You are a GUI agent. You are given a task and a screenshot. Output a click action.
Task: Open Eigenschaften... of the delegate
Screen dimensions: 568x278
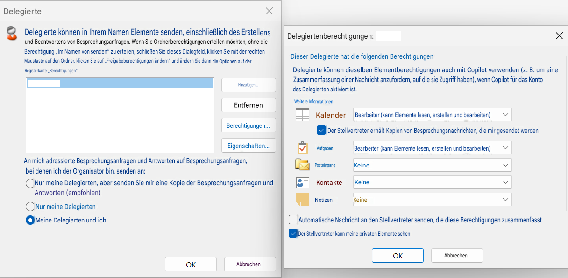coord(248,146)
